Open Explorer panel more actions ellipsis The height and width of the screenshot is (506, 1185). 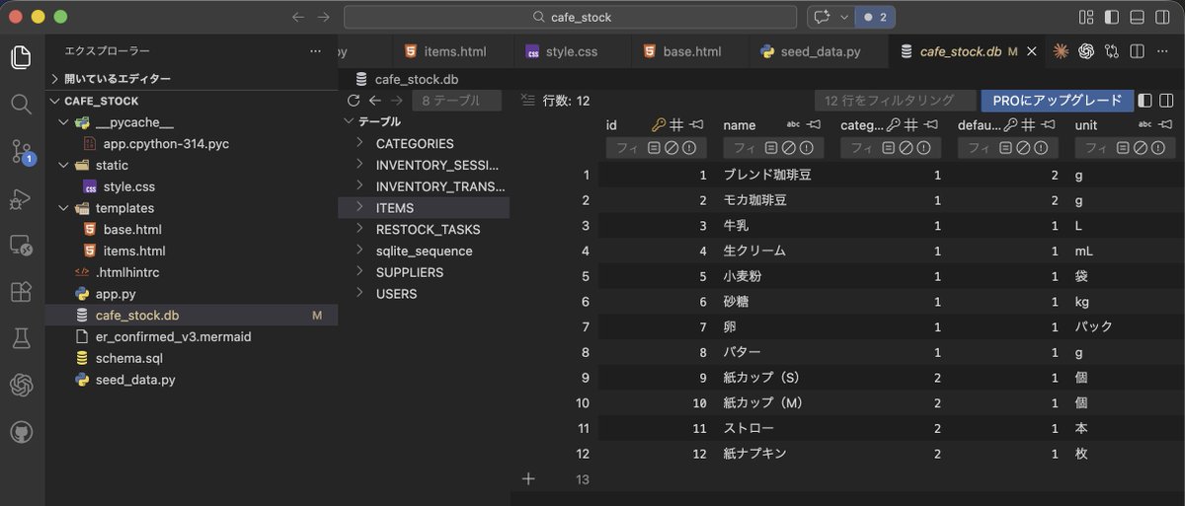tap(315, 50)
